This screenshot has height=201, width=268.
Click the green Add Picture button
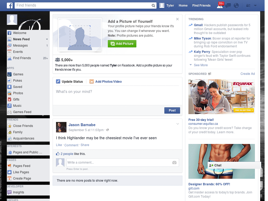pyautogui.click(x=122, y=44)
